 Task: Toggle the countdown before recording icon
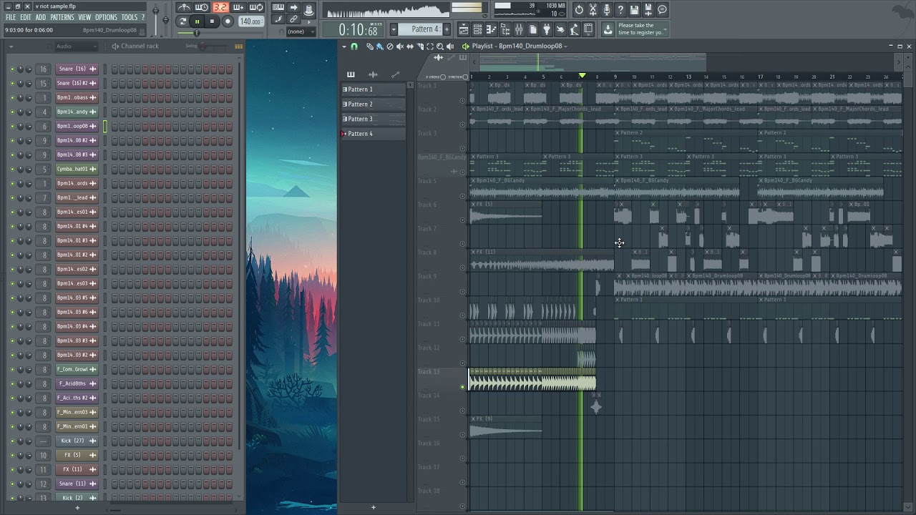220,8
